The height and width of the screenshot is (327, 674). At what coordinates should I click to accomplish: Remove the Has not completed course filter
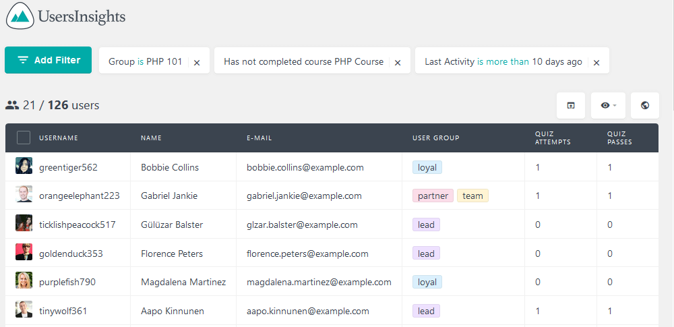[x=398, y=63]
